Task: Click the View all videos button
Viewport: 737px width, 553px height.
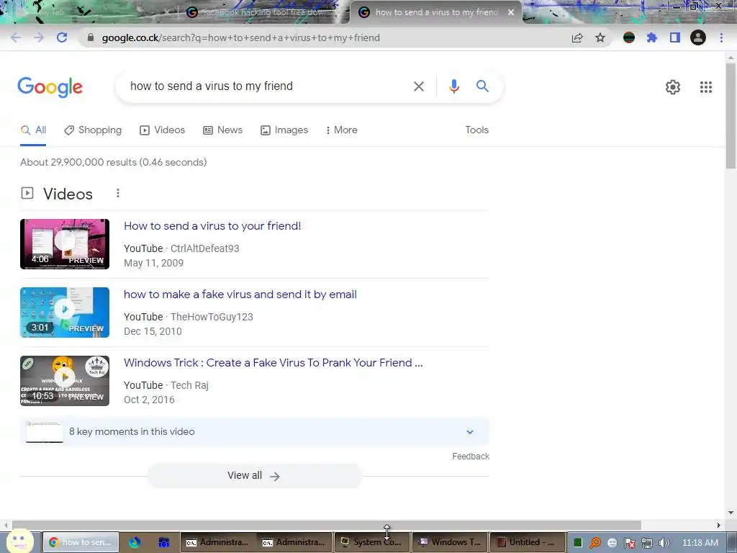Action: pyautogui.click(x=255, y=476)
